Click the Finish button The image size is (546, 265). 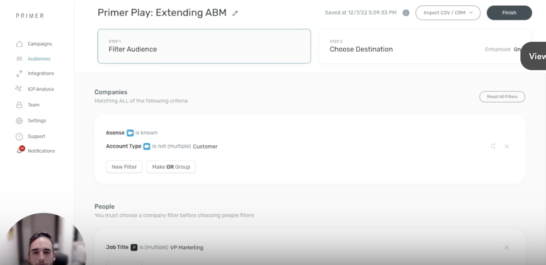[x=509, y=13]
